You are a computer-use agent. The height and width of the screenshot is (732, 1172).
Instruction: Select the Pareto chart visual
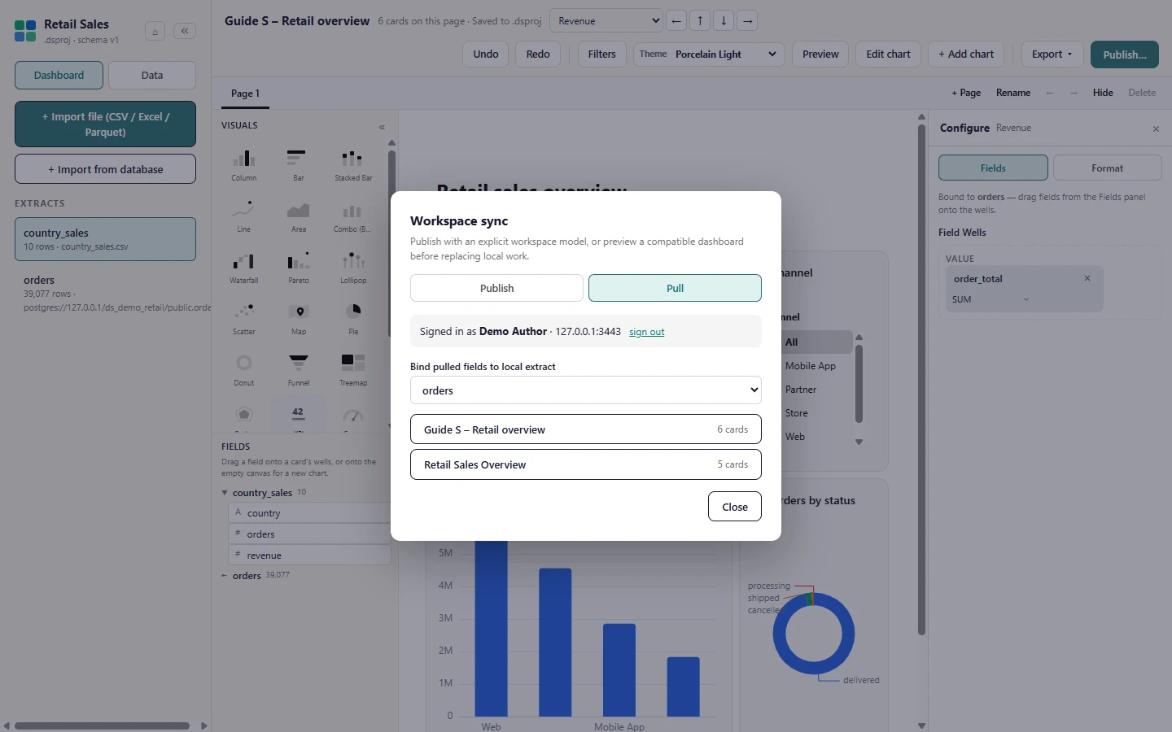pos(299,267)
